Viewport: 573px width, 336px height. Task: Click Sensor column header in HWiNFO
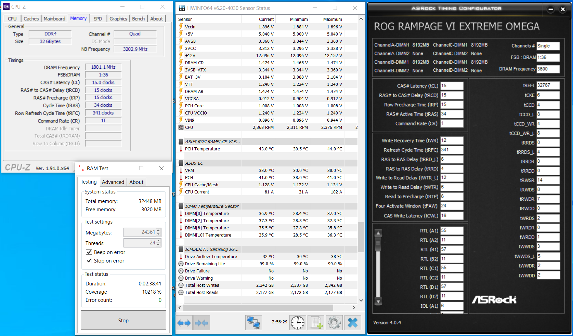(209, 19)
